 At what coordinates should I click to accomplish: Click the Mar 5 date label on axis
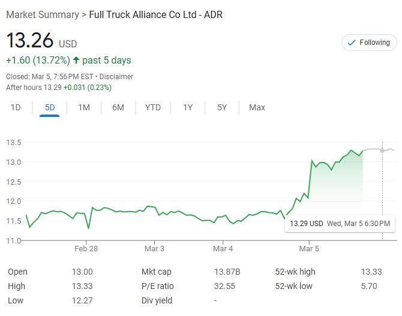click(x=309, y=249)
